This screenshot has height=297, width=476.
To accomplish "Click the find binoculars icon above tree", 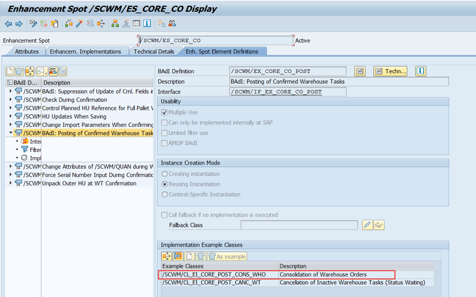I will [x=53, y=71].
